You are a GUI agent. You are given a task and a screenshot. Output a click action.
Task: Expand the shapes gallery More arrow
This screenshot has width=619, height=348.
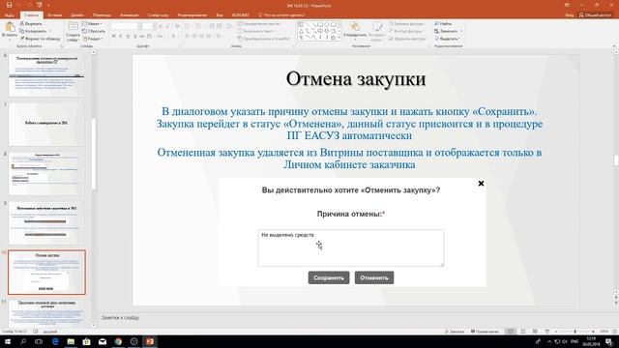point(339,39)
